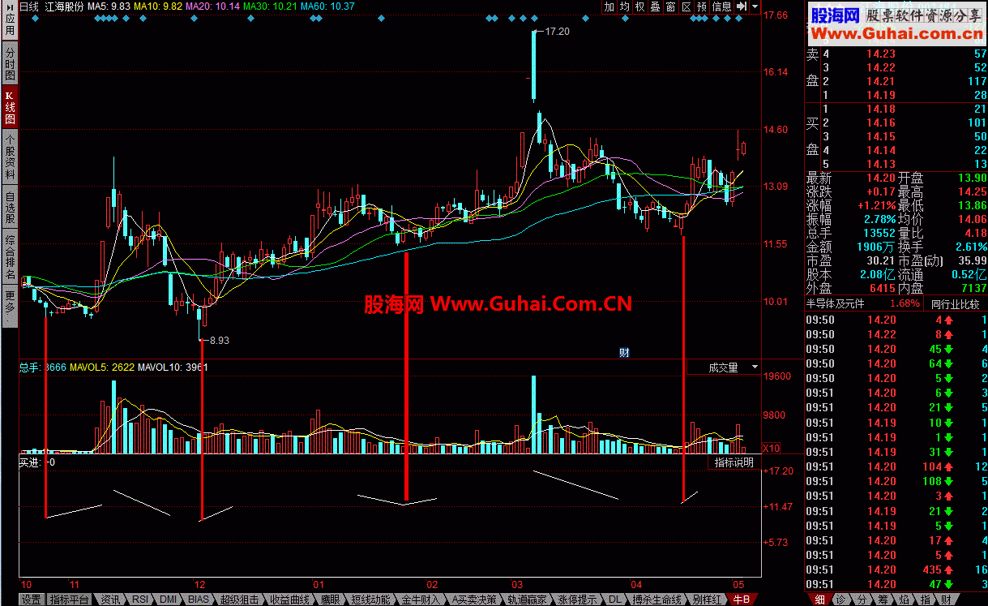
Task: Click the 加 toolbar button
Action: point(609,6)
